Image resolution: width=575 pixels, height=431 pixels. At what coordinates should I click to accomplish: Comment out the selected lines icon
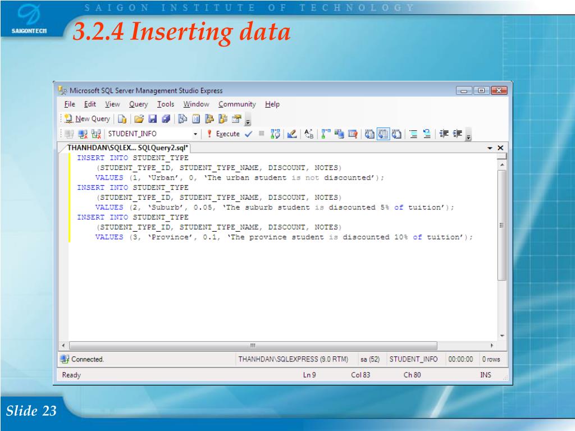pyautogui.click(x=413, y=134)
